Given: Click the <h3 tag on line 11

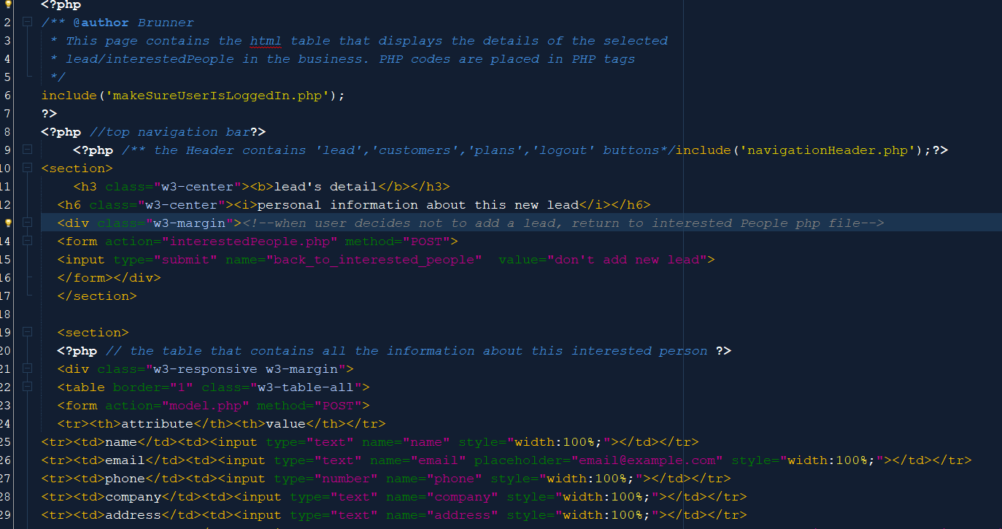Looking at the screenshot, I should click(85, 187).
